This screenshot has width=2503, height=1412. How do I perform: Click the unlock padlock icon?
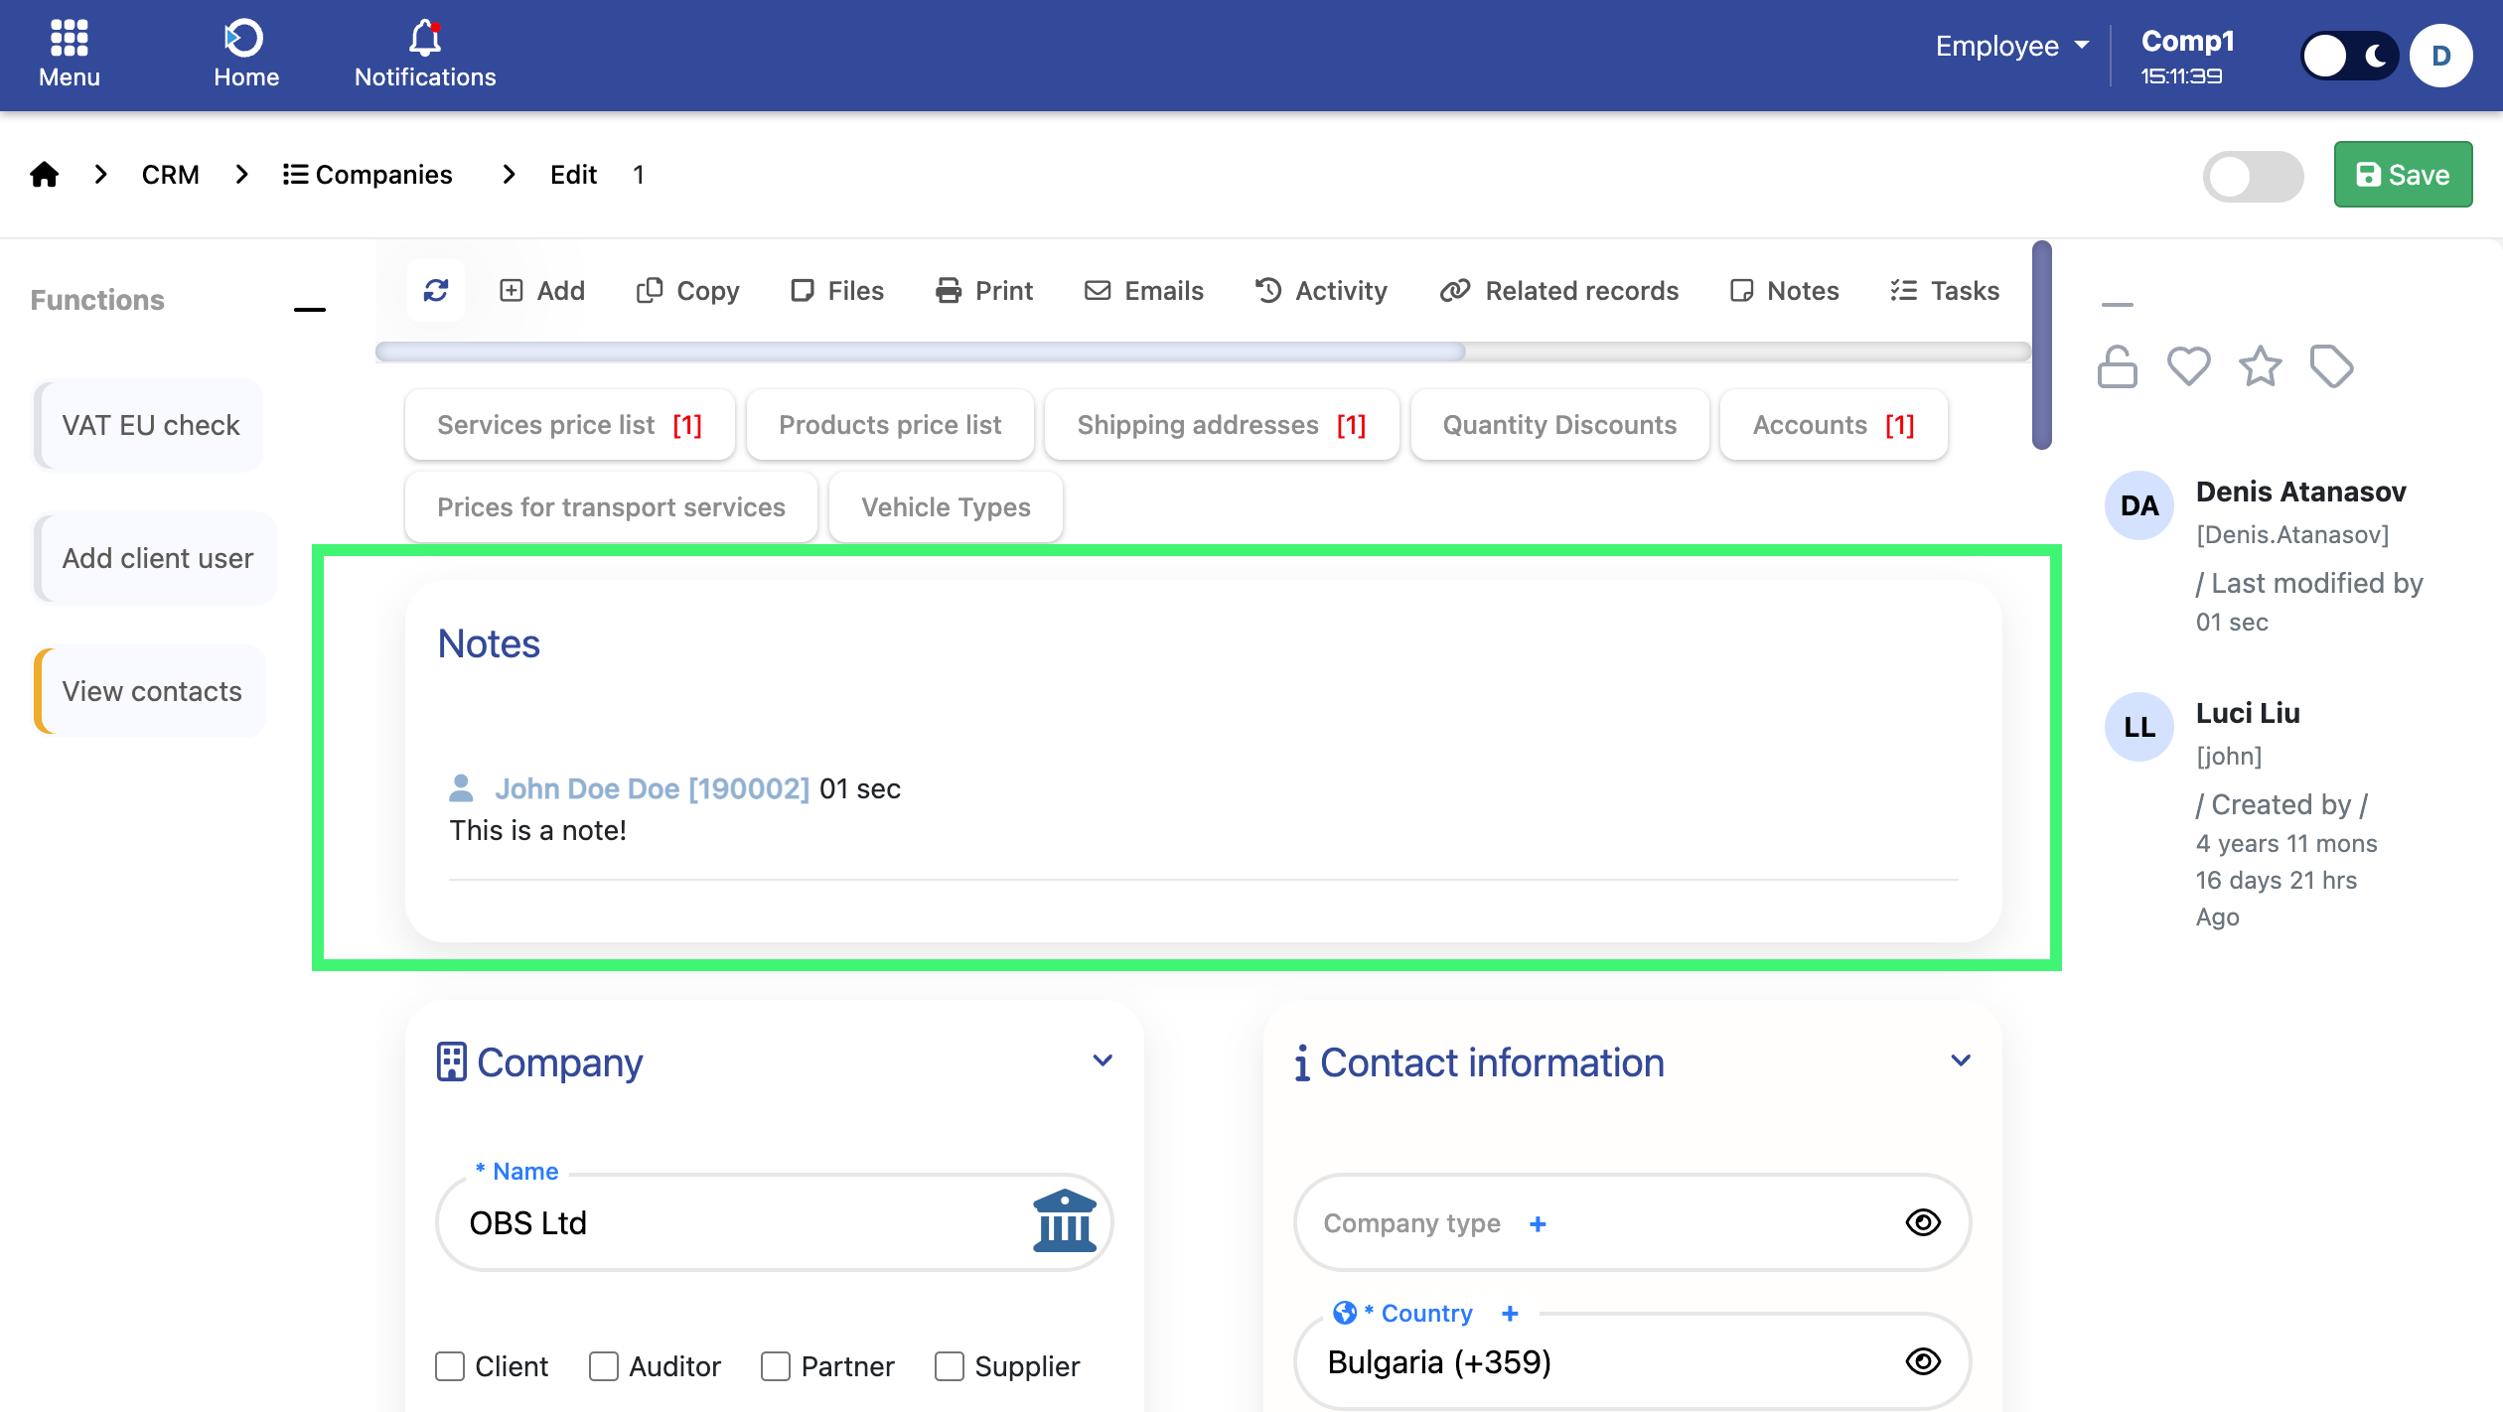[x=2117, y=367]
